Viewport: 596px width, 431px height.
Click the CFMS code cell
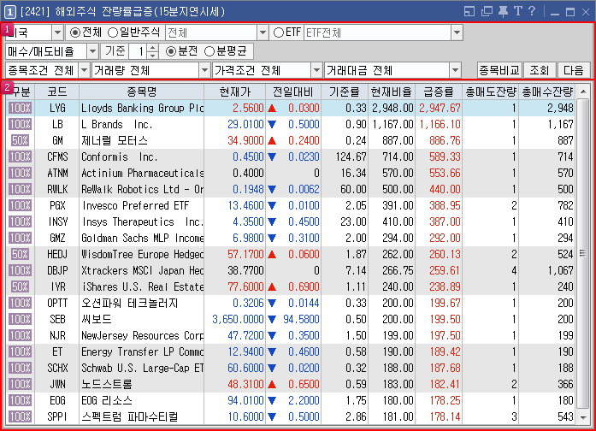[57, 157]
